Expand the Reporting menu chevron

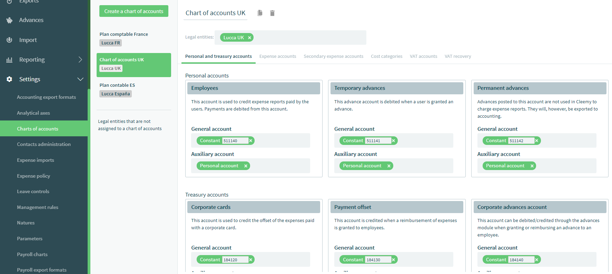[80, 60]
